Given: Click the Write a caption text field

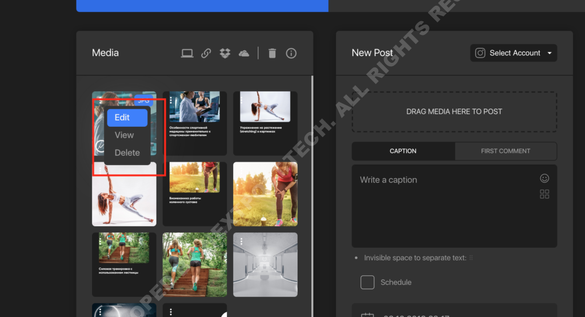Looking at the screenshot, I should tap(446, 206).
